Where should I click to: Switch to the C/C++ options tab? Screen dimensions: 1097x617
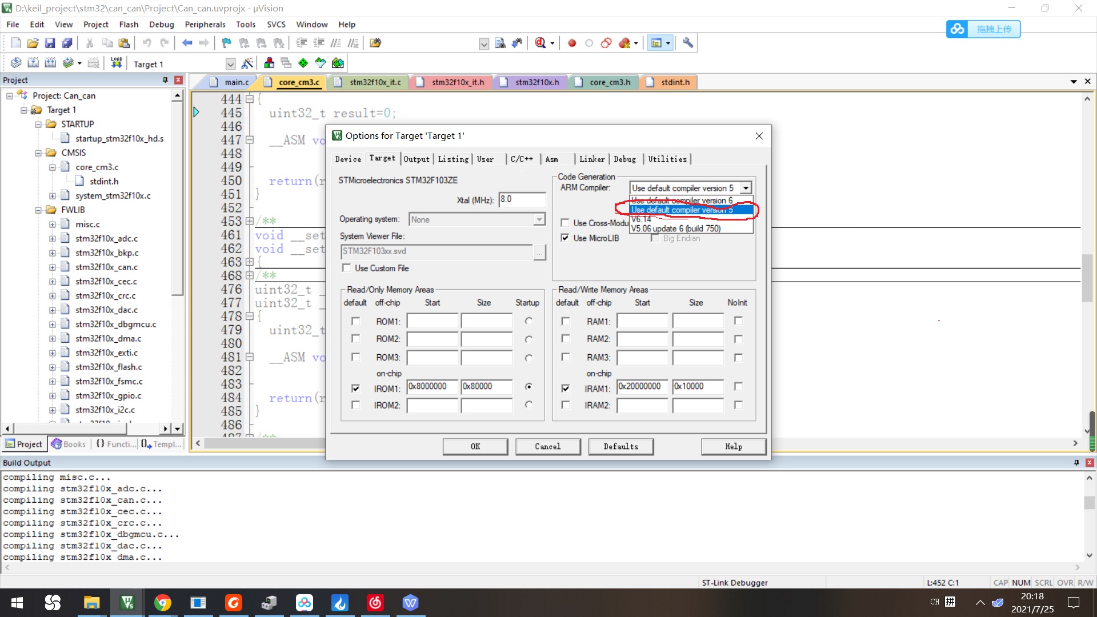coord(521,159)
